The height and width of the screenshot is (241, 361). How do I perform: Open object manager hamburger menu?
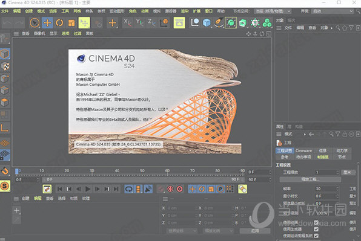pos(279,28)
